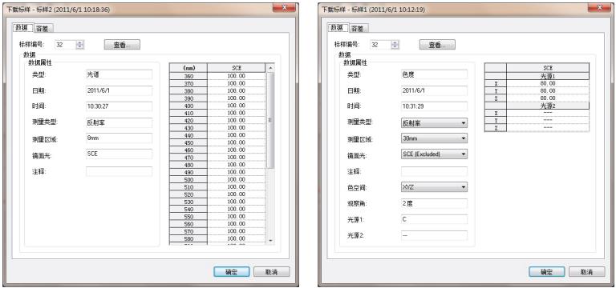Click scroll down arrow of spectral table
The height and width of the screenshot is (288, 616).
pos(269,240)
